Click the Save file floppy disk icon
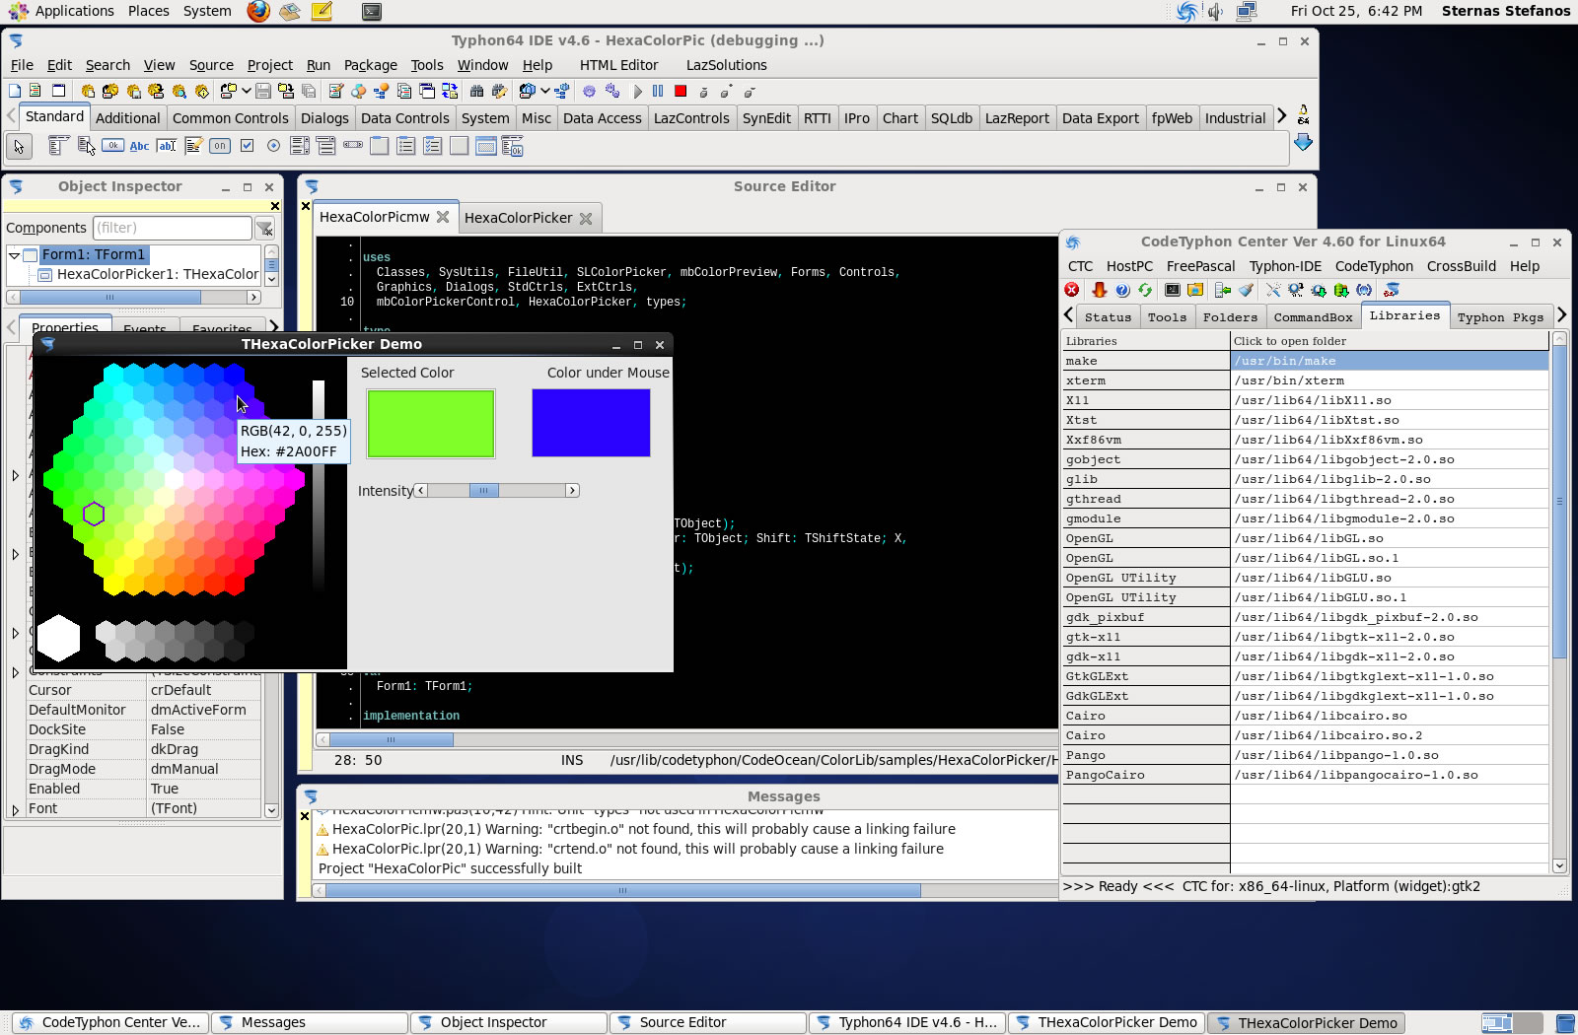Screen dimensions: 1578x1035 click(263, 91)
